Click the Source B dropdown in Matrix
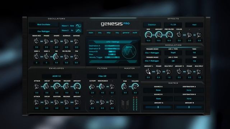Screen dimensions: 230x129 158,99
